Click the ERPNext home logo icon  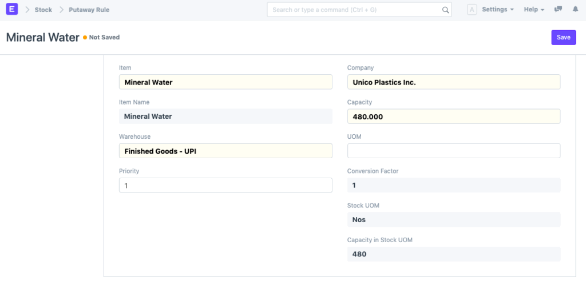[x=13, y=10]
